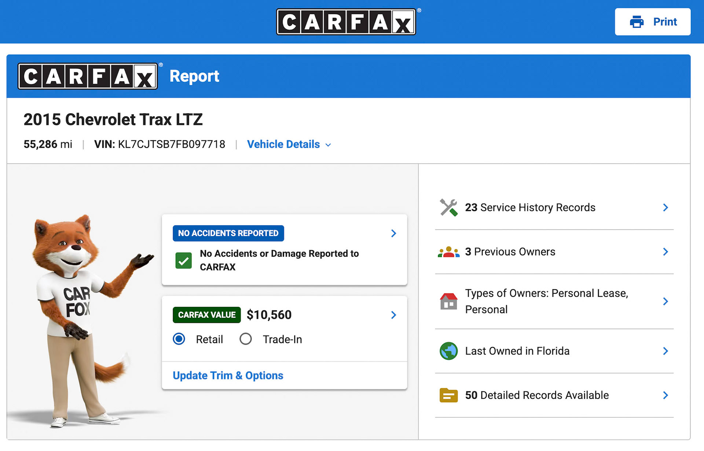This screenshot has height=451, width=704.
Task: Open 3 Previous Owners section
Action: [554, 252]
